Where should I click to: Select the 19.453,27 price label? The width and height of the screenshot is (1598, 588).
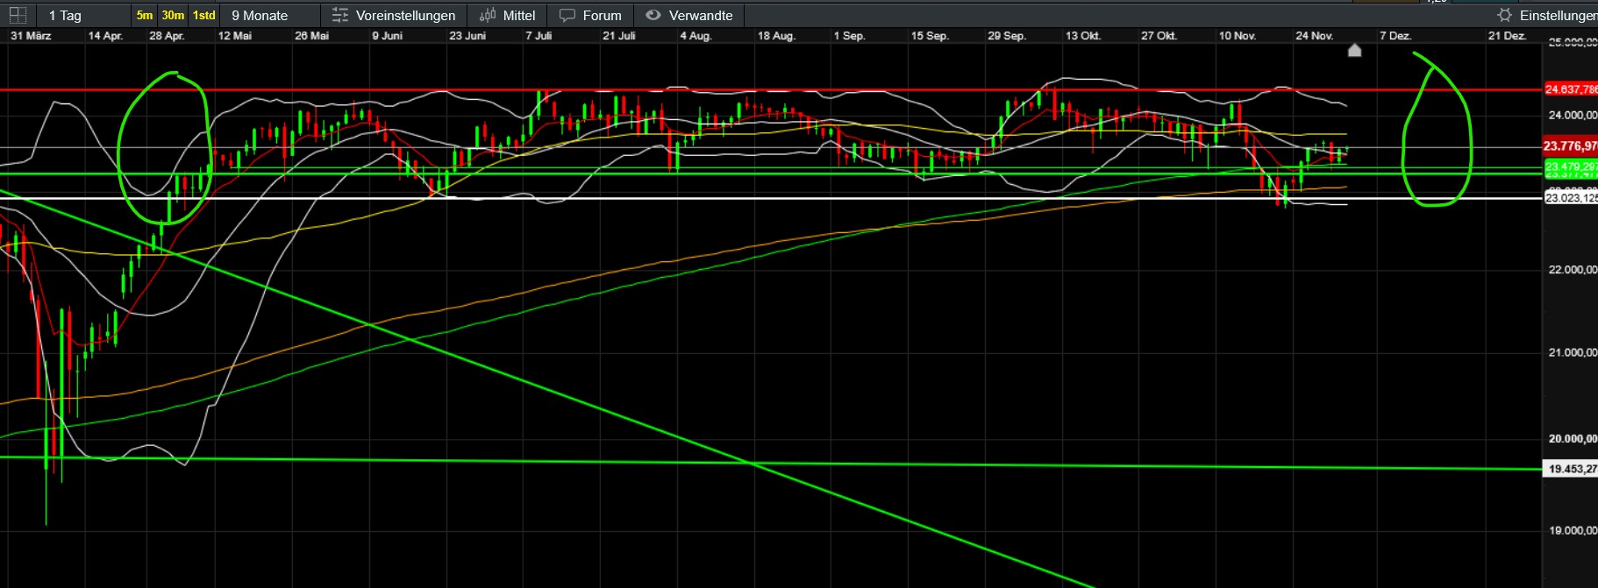pyautogui.click(x=1571, y=469)
